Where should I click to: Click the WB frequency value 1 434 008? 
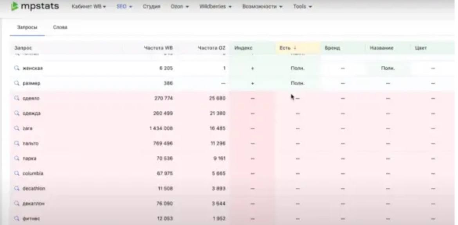[161, 128]
